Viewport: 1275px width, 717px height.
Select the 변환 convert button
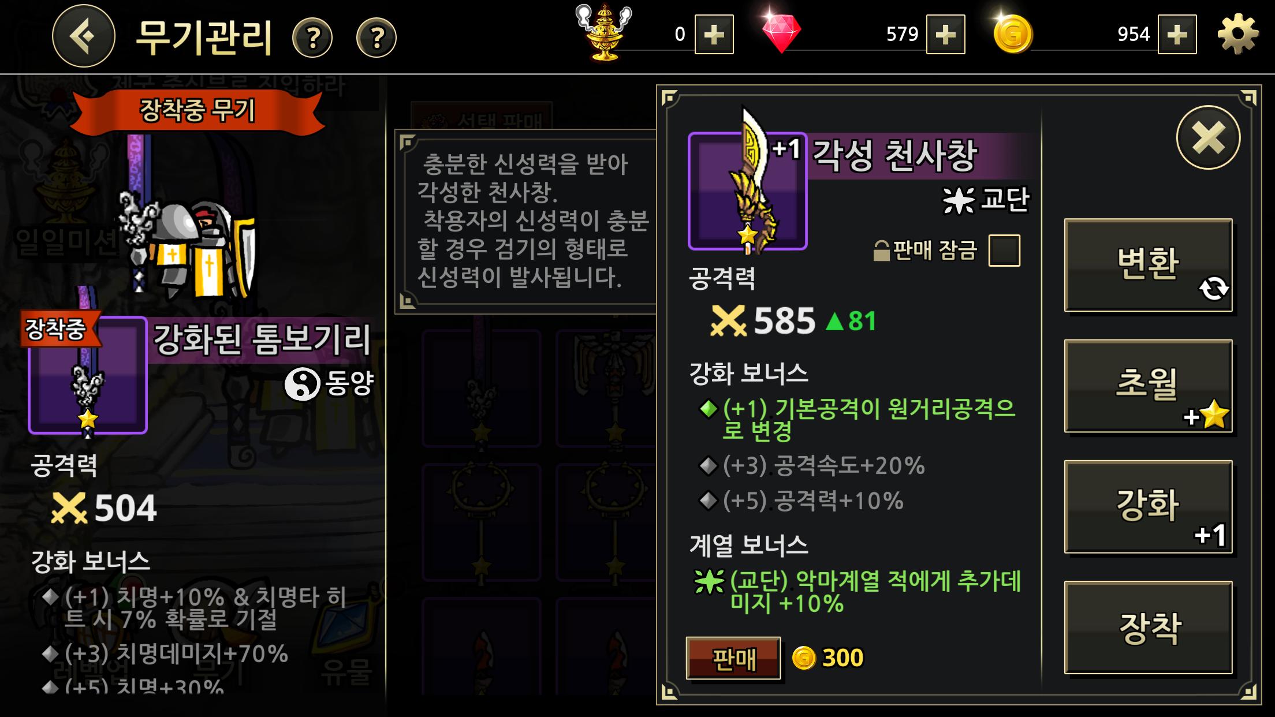[1149, 265]
